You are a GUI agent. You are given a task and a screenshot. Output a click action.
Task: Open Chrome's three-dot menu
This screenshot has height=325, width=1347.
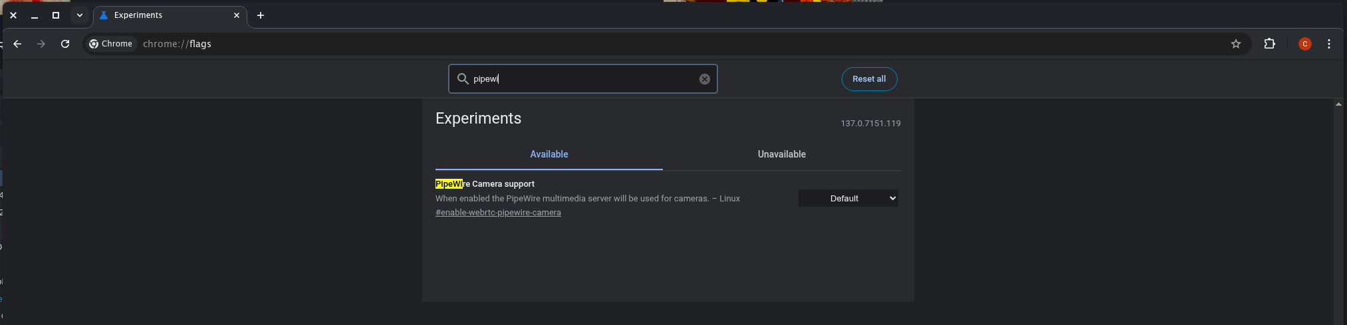pos(1328,44)
